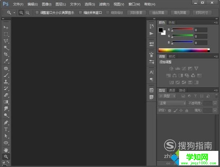This screenshot has height=167, width=220.
Task: Add a Curves adjustment
Action: [184, 69]
